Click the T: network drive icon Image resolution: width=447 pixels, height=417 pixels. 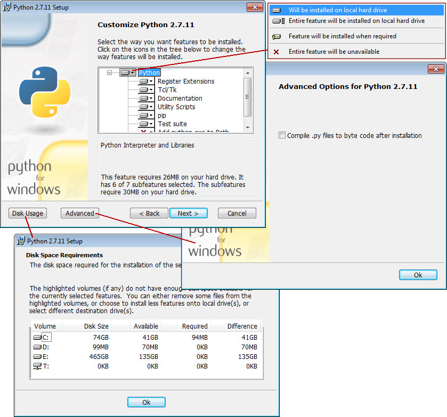[37, 366]
